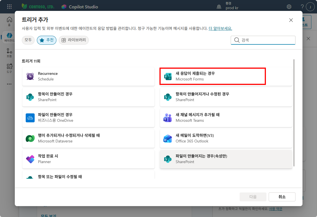Click the prod kr environment name
This screenshot has height=217, width=317.
pyautogui.click(x=232, y=8)
